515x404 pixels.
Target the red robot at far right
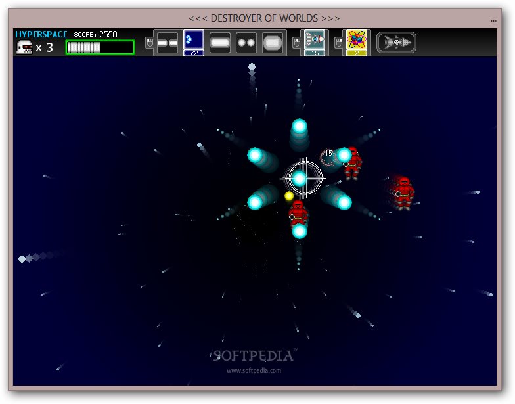403,193
